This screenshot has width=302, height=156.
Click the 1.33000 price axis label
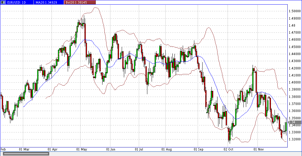295,132
